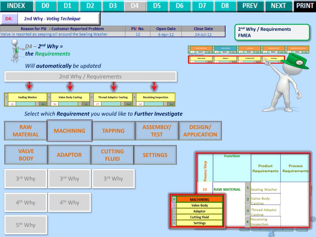Image resolution: width=316 pixels, height=237 pixels.
Task: Pick the DESIGN/APPLICATION requirement
Action: (x=200, y=131)
